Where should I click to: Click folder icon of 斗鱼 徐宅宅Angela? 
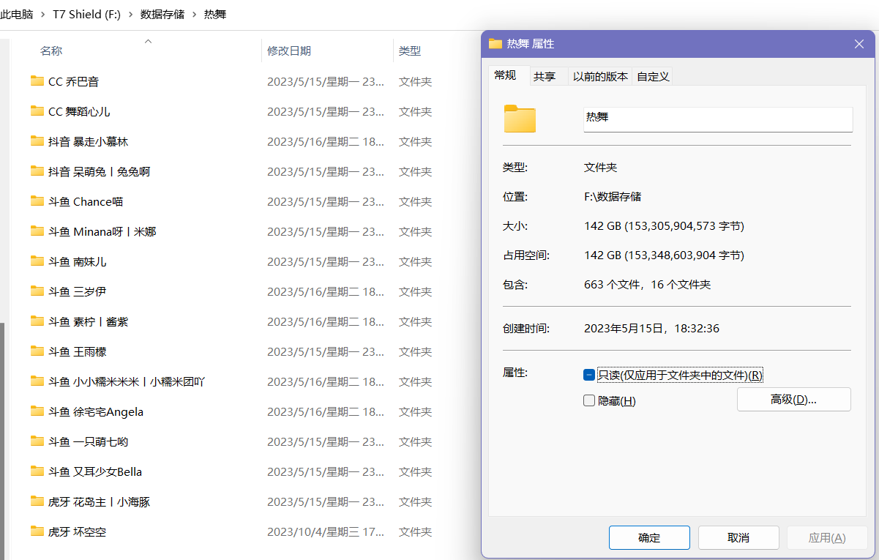click(x=37, y=411)
